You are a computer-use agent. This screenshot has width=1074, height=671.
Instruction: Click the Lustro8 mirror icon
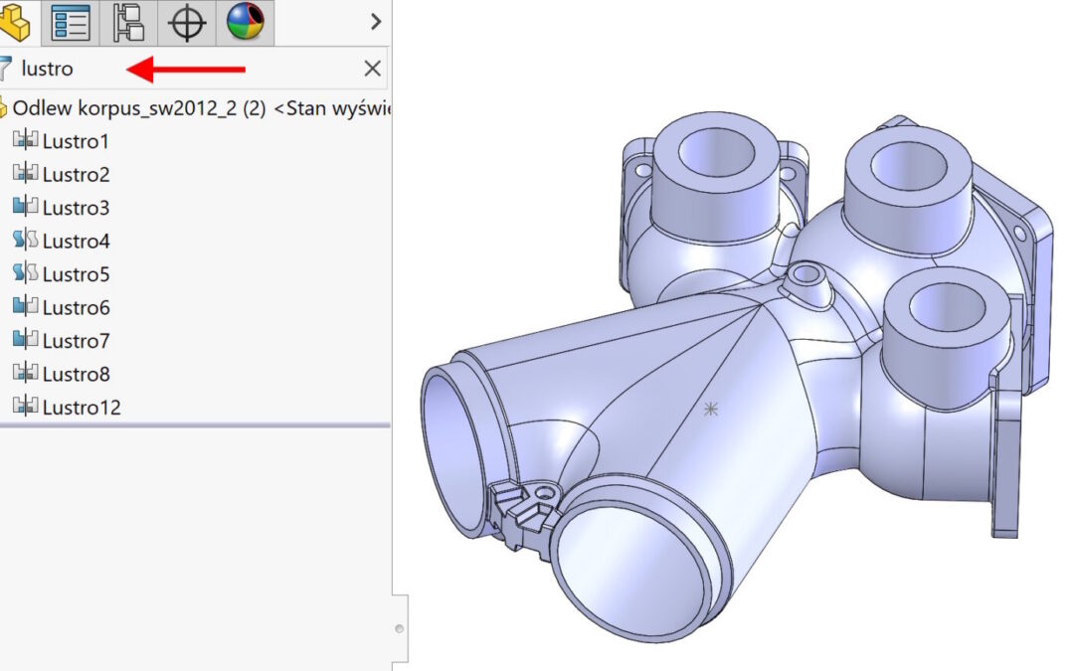click(25, 374)
